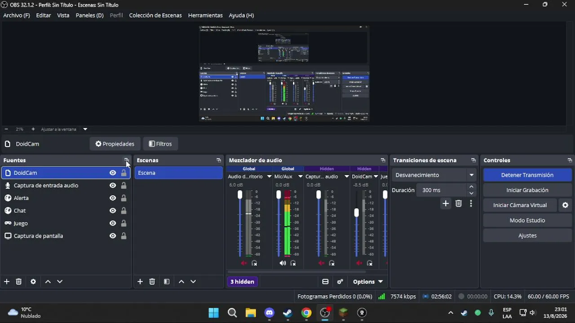The height and width of the screenshot is (323, 575).
Task: Toggle the lock on Juego source
Action: point(124,223)
